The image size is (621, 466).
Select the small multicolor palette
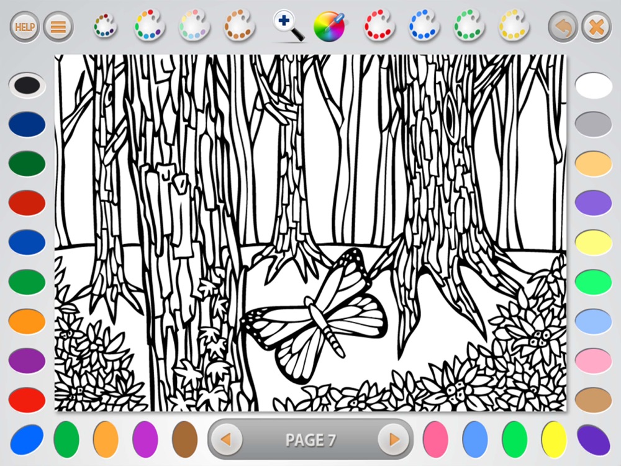click(x=105, y=26)
